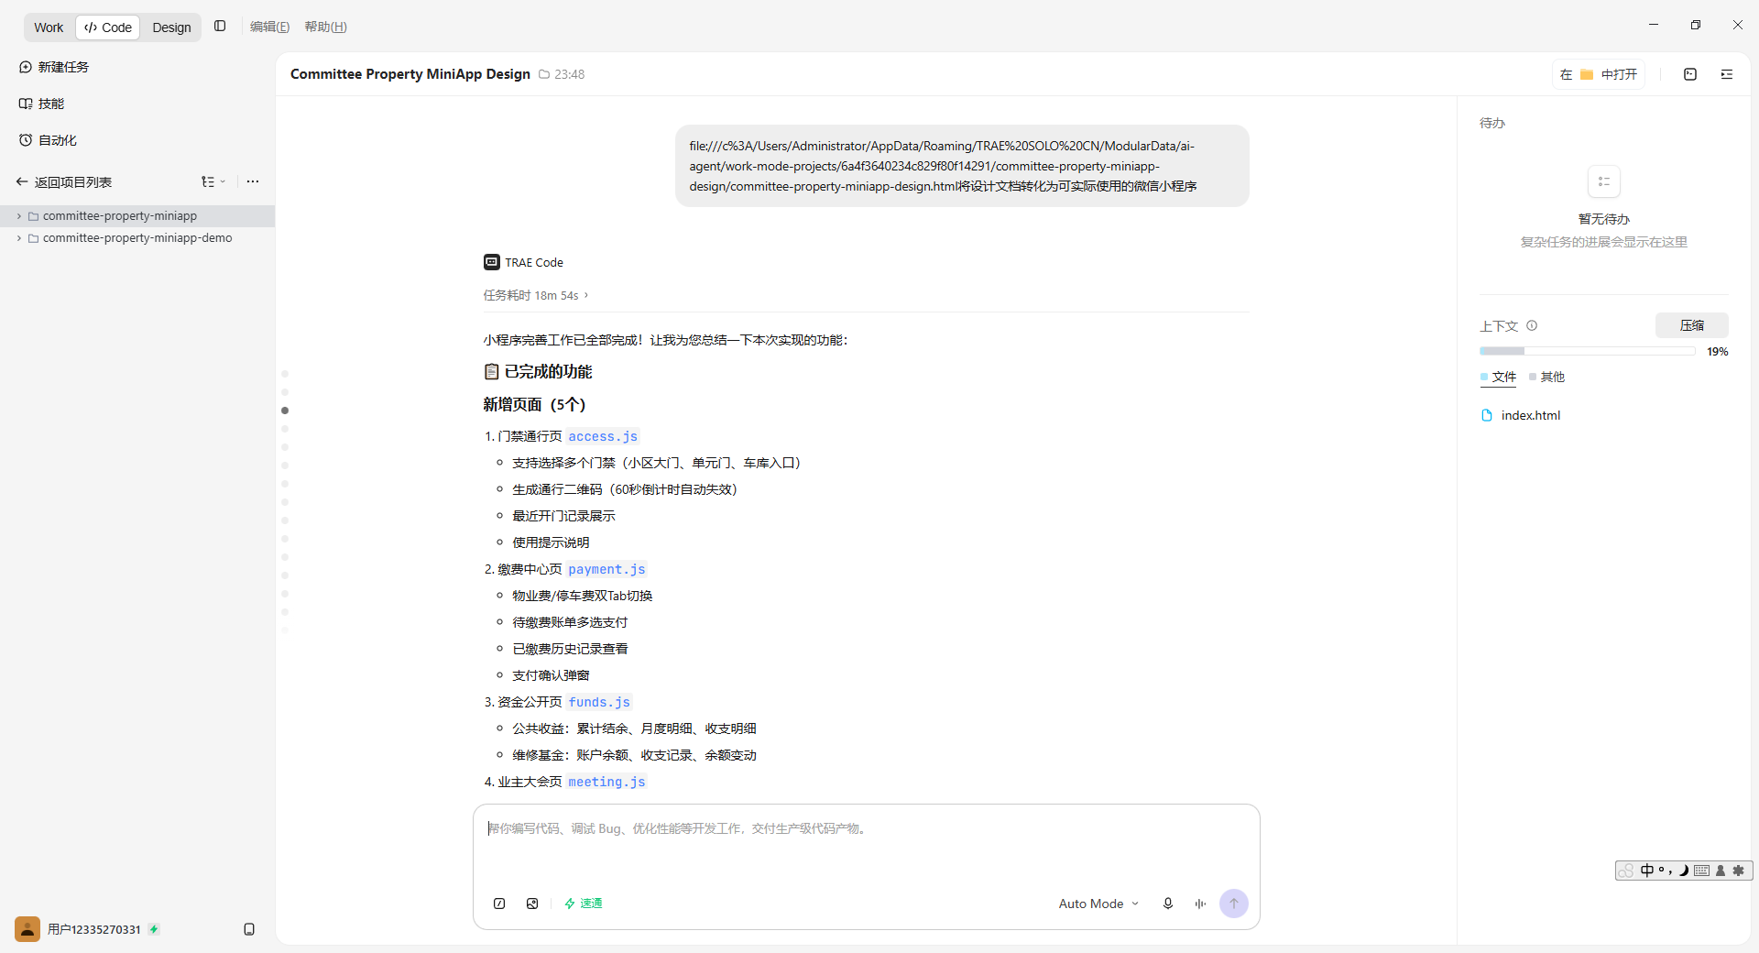Open the Auto Mode dropdown
The height and width of the screenshot is (953, 1759).
pos(1098,904)
